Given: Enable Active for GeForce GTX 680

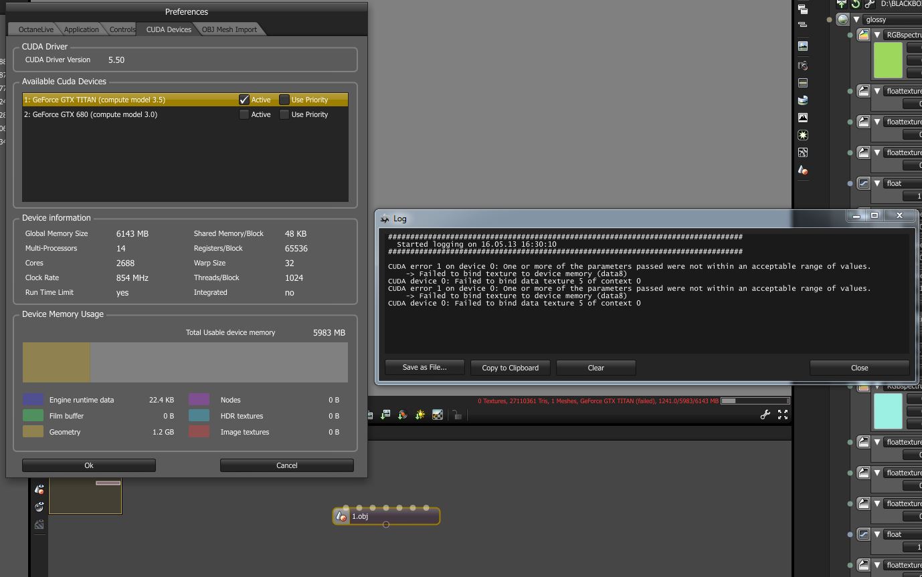Looking at the screenshot, I should [244, 114].
